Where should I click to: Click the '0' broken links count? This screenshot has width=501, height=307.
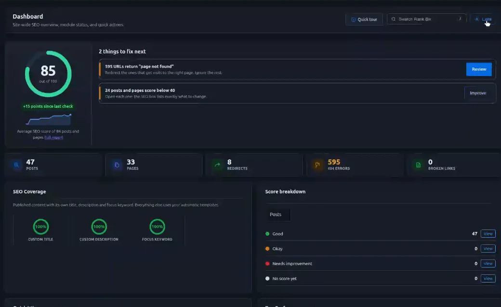430,162
